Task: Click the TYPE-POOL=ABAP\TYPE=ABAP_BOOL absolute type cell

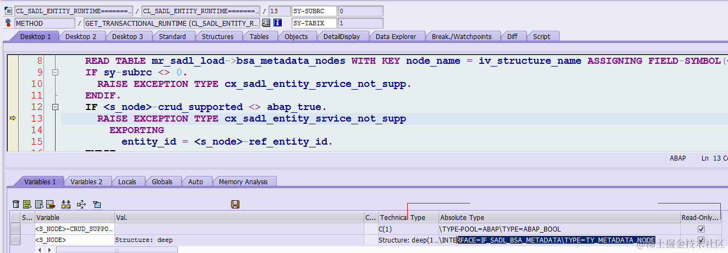Action: point(560,229)
